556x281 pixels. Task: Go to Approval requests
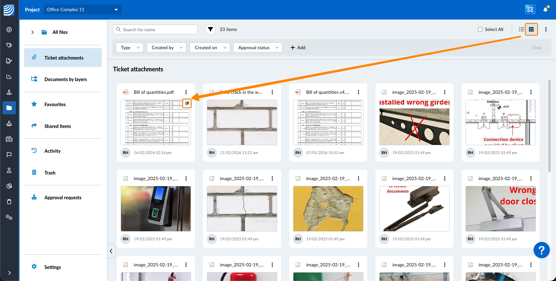pyautogui.click(x=63, y=198)
